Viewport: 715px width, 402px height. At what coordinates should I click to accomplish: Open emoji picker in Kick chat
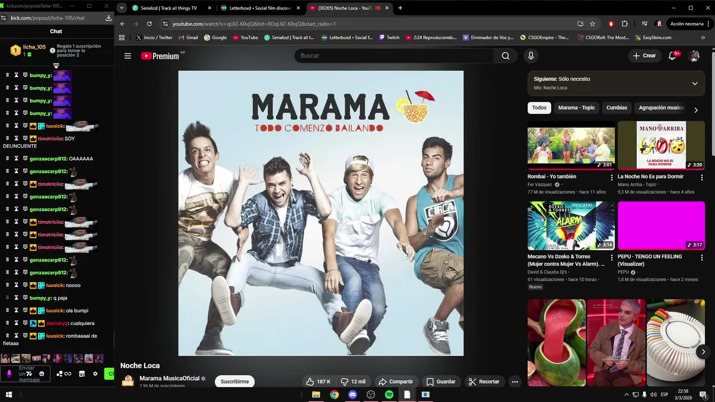[x=42, y=374]
